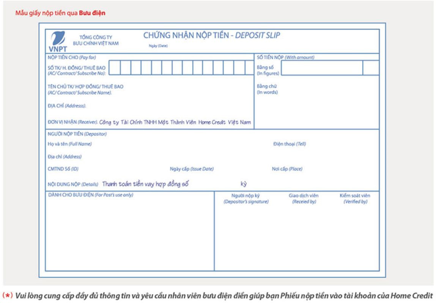Click the depositor 'Địa chỉ (Address)' label
Screen dimensions: 436x303
(65, 157)
